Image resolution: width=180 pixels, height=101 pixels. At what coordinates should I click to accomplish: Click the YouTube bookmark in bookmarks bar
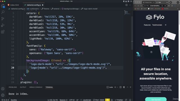click(165, 9)
